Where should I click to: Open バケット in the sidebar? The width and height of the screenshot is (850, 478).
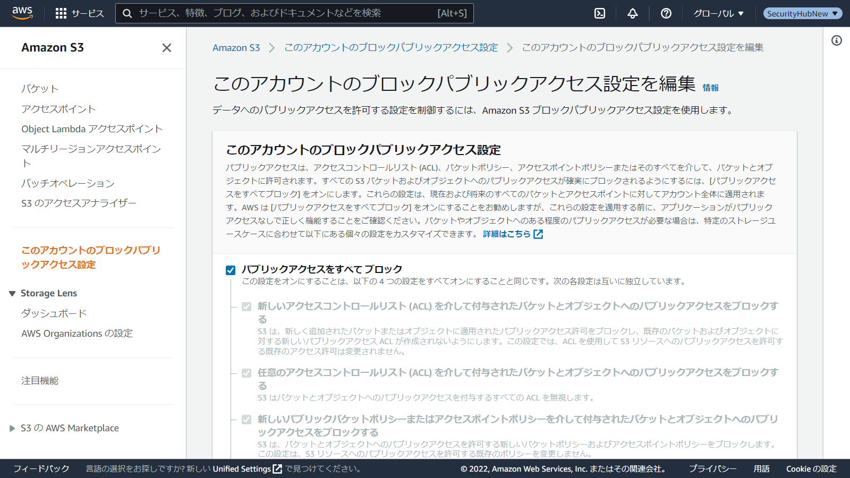(x=40, y=89)
